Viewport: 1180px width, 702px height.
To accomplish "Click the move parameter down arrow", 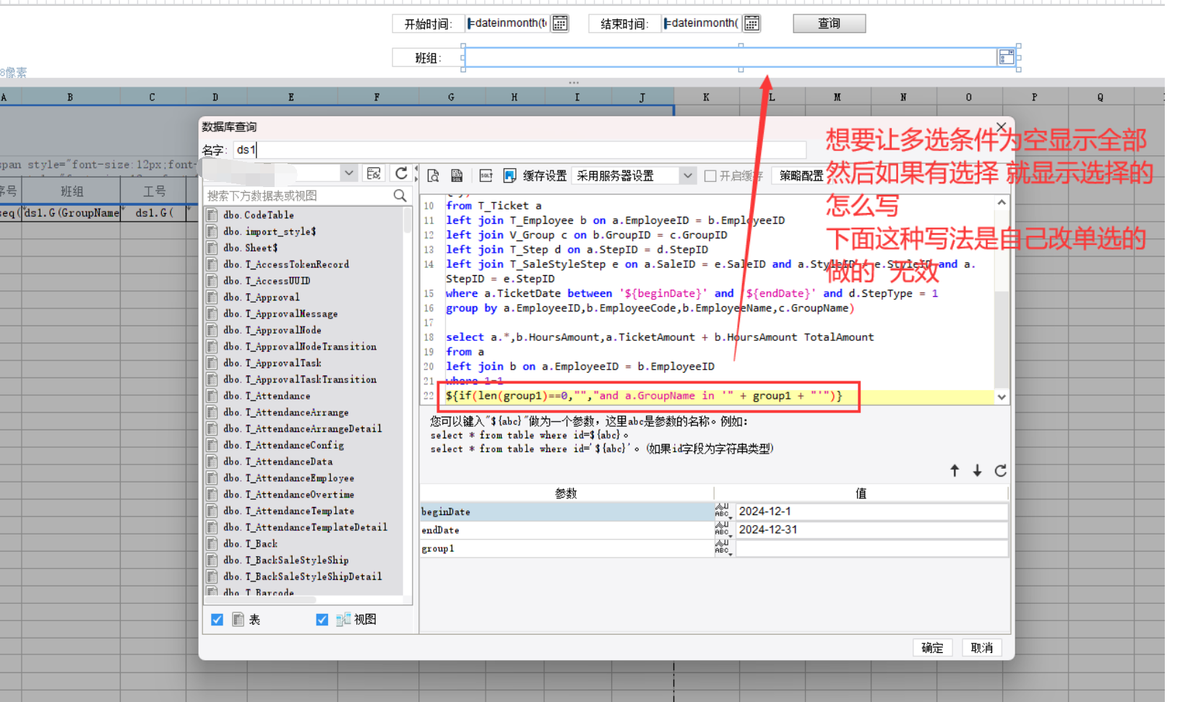I will tap(977, 471).
